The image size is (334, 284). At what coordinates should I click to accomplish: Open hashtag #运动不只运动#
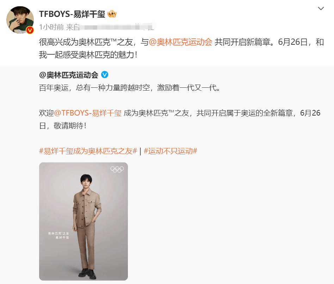coord(171,151)
